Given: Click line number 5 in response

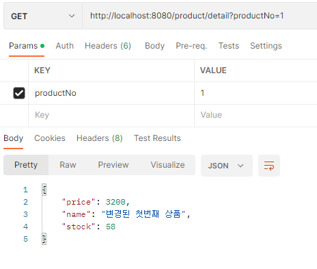Looking at the screenshot, I should coord(25,239).
